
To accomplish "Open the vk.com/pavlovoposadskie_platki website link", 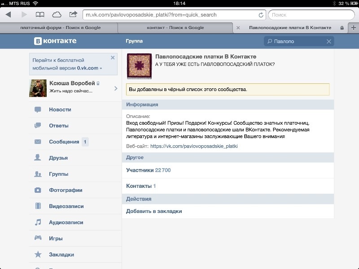I will pyautogui.click(x=194, y=146).
